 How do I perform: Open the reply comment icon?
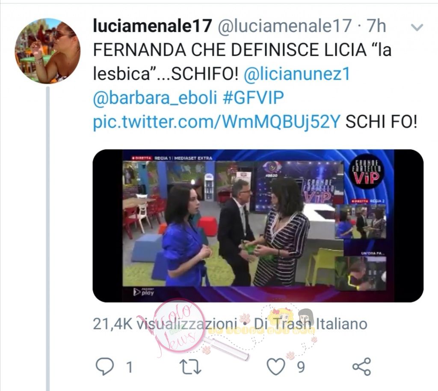tap(105, 366)
